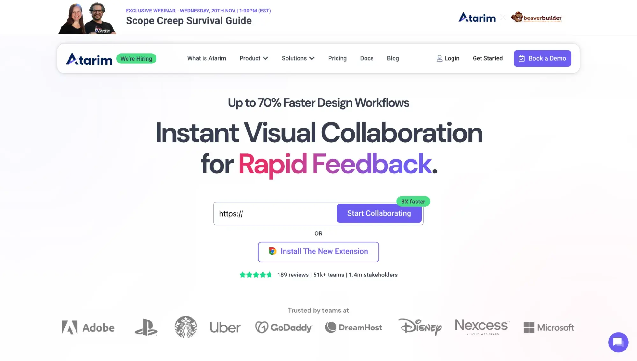
Task: Click the 'We're Hiring' badge icon
Action: click(x=136, y=58)
